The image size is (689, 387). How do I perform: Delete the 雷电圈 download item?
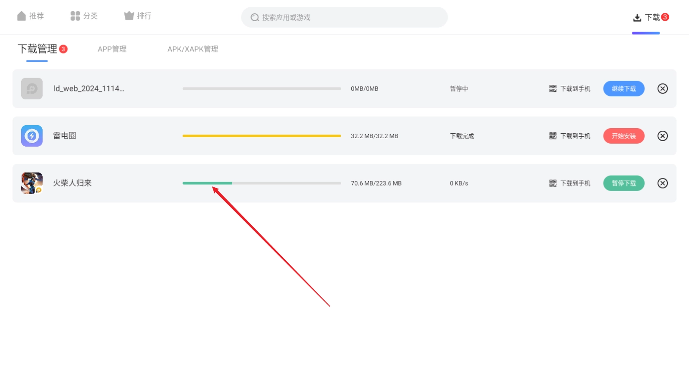click(x=662, y=136)
